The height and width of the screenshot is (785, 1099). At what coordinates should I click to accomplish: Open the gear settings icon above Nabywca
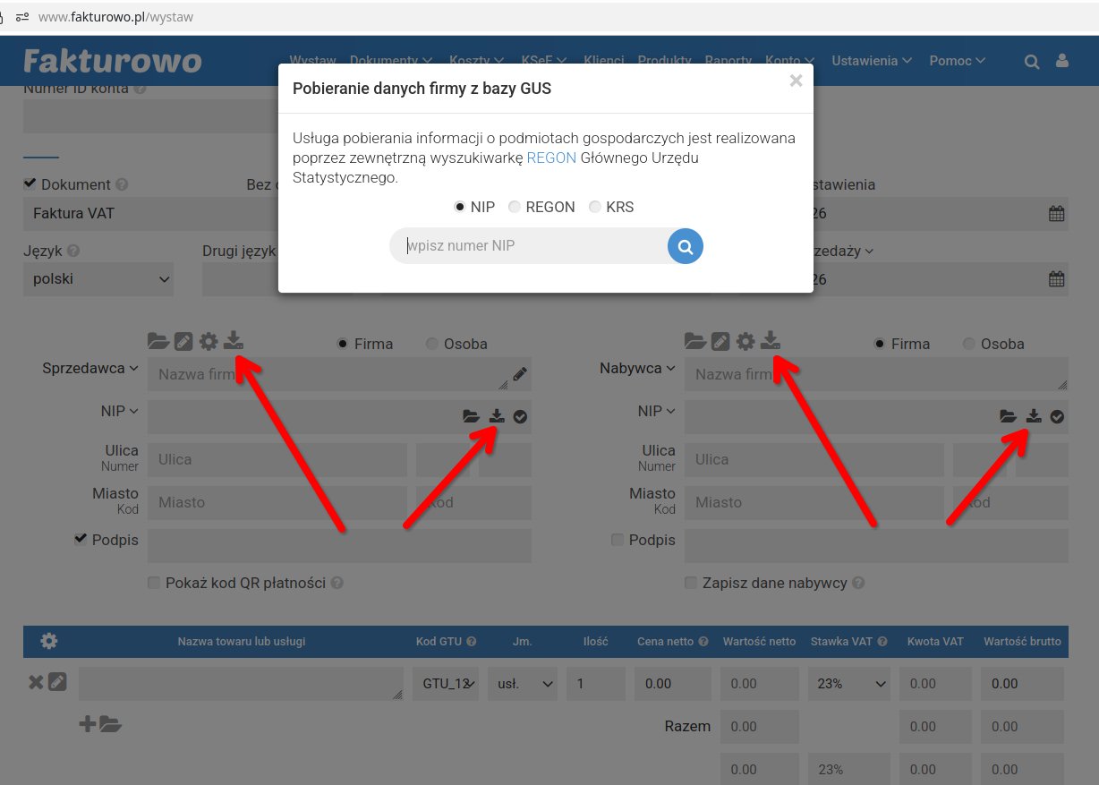point(745,341)
